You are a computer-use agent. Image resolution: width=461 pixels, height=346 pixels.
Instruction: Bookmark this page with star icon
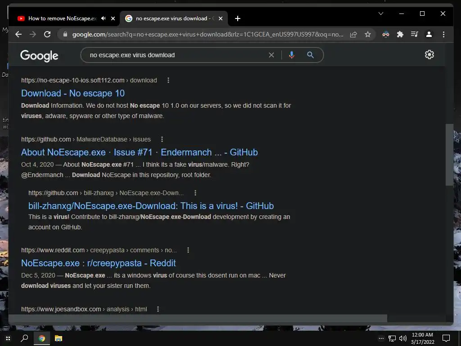(x=368, y=34)
